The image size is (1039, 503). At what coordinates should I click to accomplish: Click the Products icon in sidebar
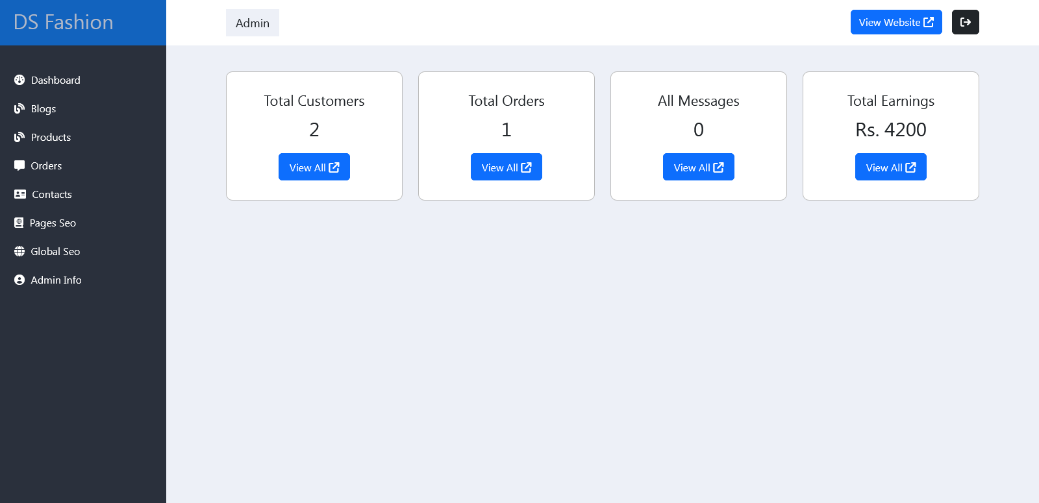pyautogui.click(x=19, y=137)
